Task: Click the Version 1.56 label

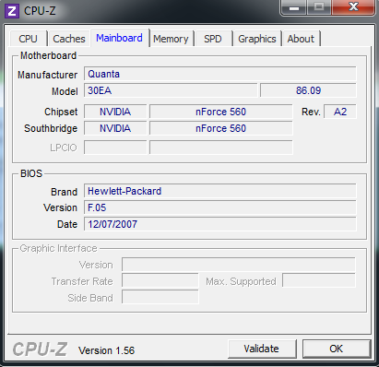Action: (x=107, y=350)
